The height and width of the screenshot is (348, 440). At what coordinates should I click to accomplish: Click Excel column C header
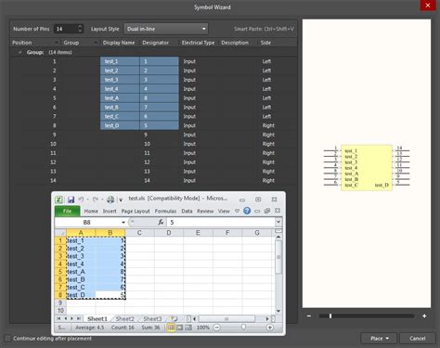139,233
